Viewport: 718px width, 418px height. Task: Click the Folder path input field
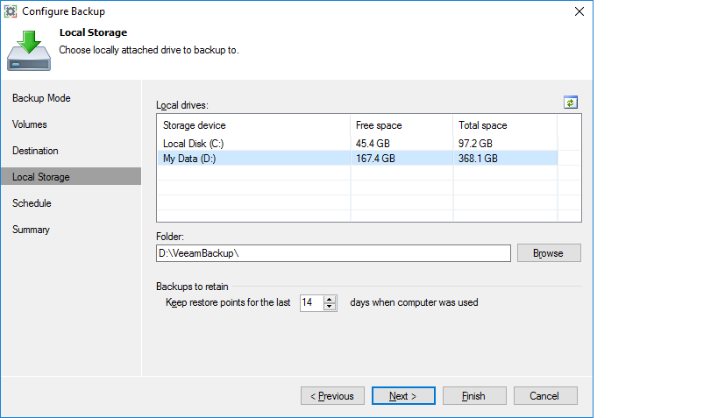(x=333, y=253)
